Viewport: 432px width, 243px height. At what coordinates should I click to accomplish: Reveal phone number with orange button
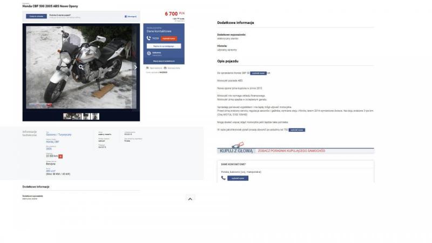point(169,38)
